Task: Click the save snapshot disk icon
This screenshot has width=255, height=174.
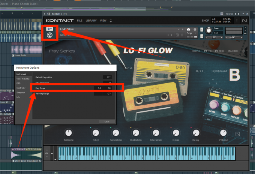Action: [177, 35]
